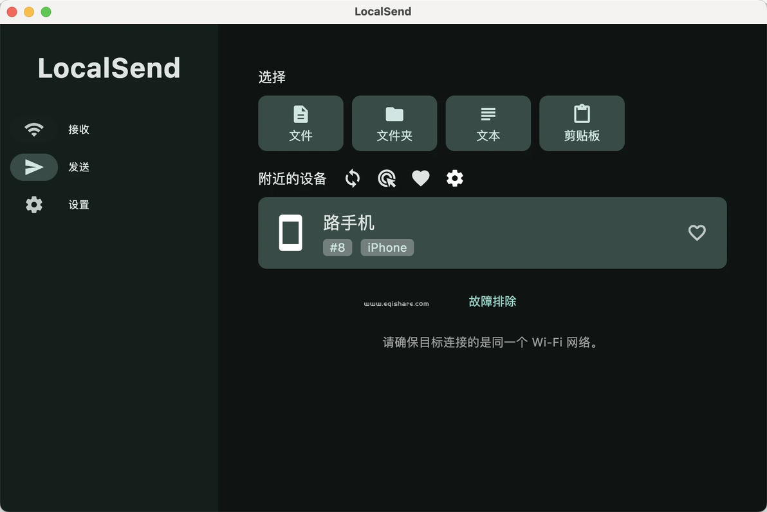Image resolution: width=767 pixels, height=512 pixels.
Task: Click the #8 badge on 路手机
Action: point(337,247)
